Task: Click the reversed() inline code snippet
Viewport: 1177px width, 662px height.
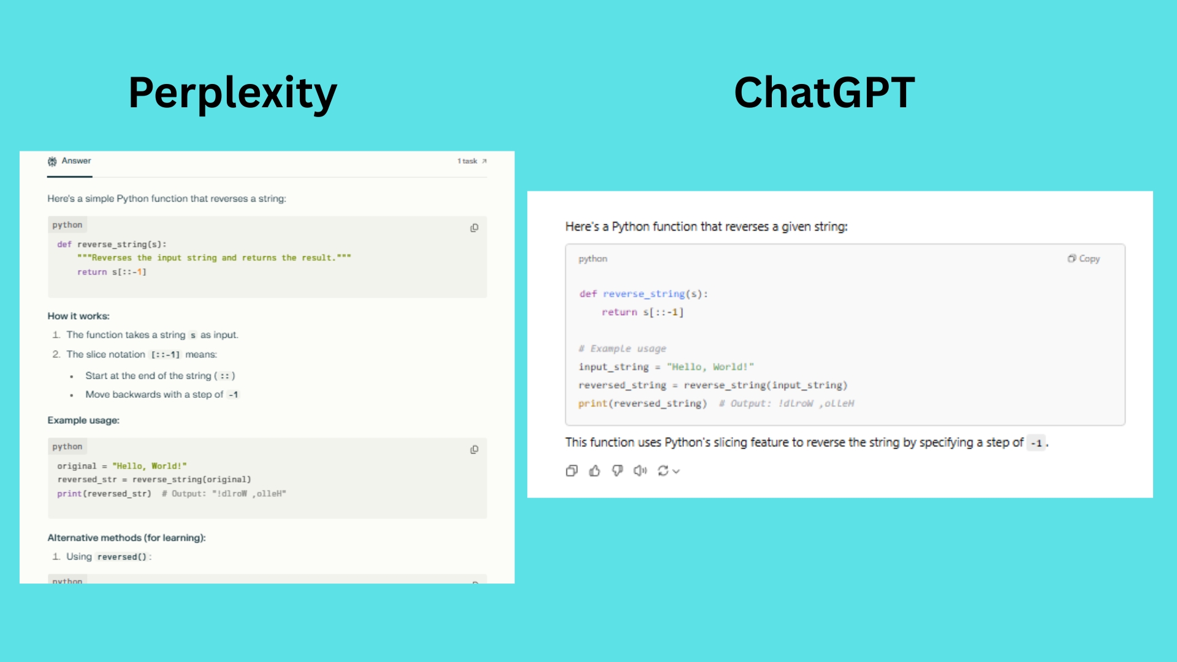Action: [x=122, y=557]
